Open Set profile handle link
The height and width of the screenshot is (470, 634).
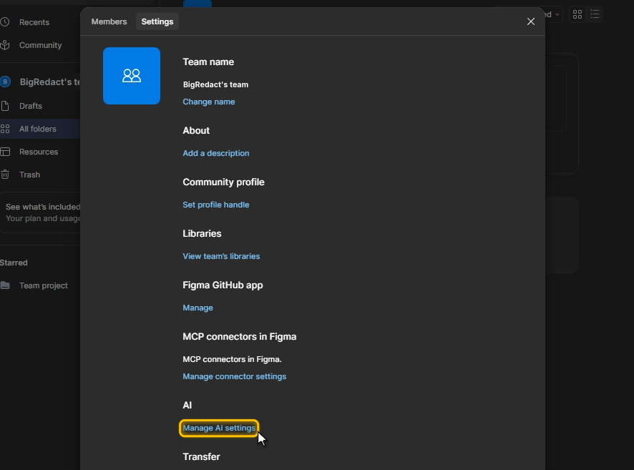216,205
